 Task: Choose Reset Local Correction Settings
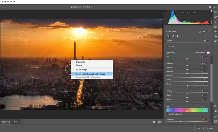click(x=90, y=74)
